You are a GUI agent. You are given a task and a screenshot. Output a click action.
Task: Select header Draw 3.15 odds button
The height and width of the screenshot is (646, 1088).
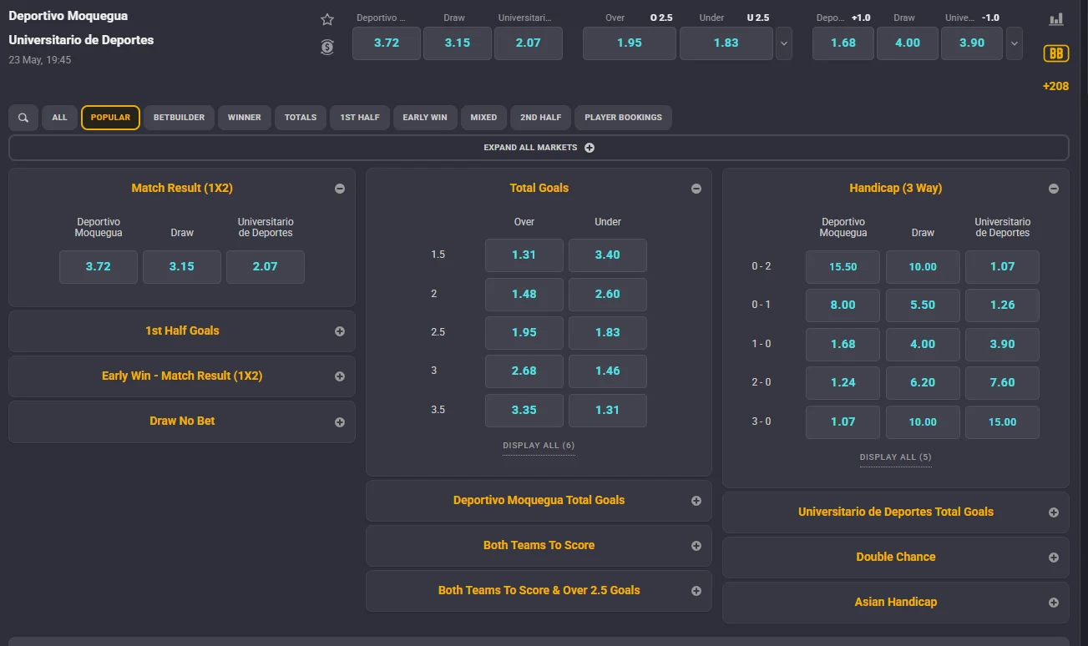pyautogui.click(x=458, y=43)
